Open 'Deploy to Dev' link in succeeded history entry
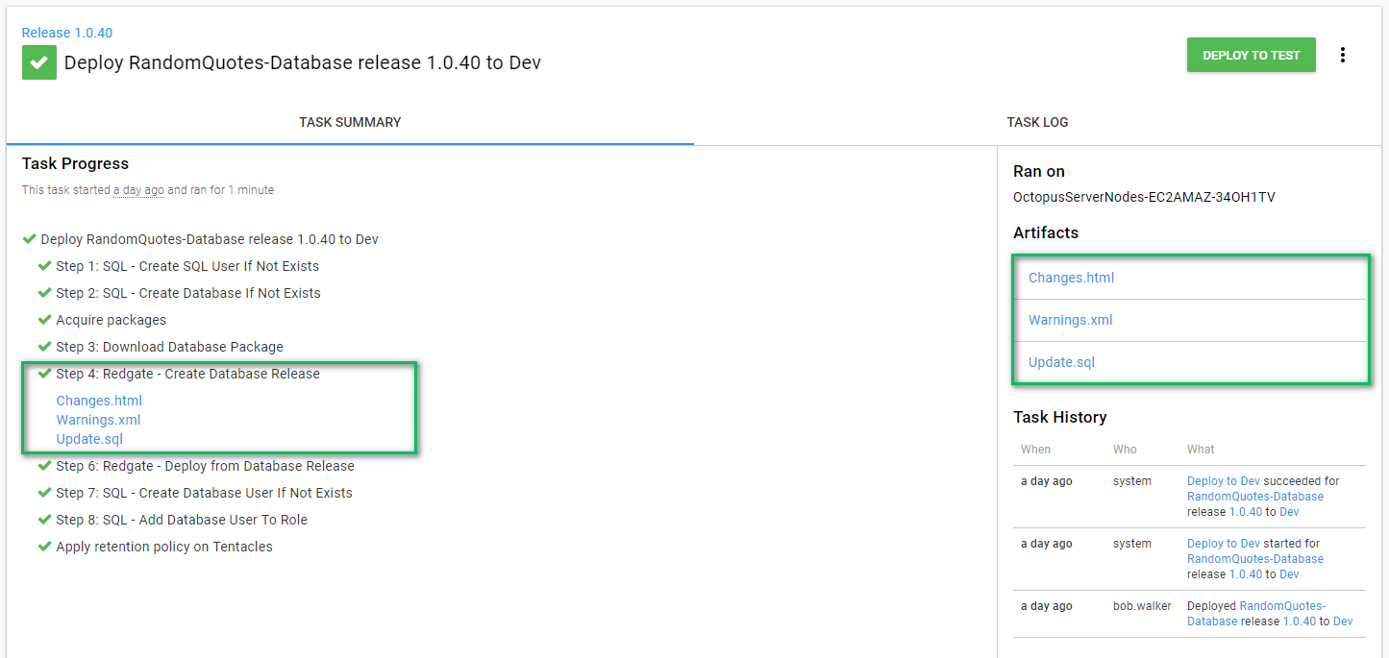Viewport: 1389px width, 658px height. [x=1224, y=481]
